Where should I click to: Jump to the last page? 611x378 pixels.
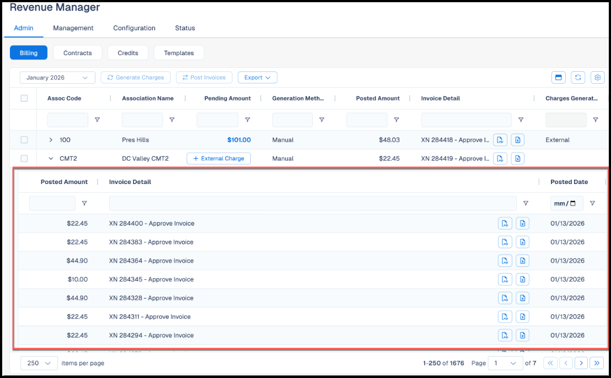597,363
